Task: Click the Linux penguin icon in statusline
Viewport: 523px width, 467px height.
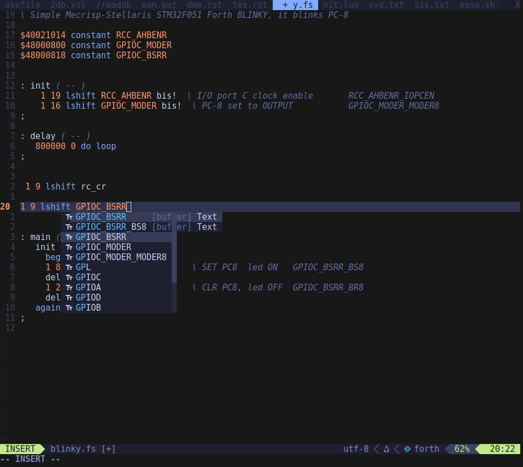Action: coord(387,449)
